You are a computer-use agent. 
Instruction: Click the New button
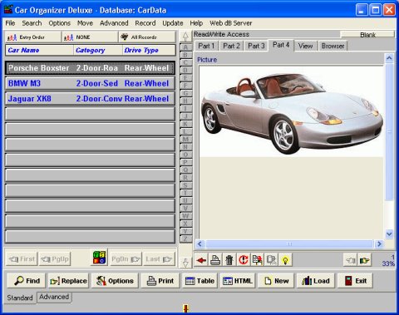coord(276,281)
